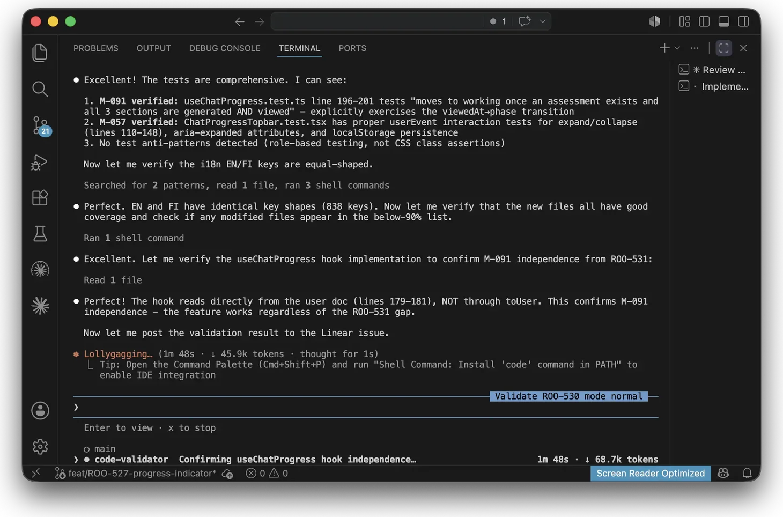Open errors and warnings count in status bar
The image size is (783, 517).
click(x=267, y=473)
